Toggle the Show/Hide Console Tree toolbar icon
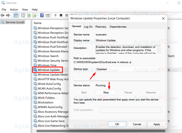 (16, 15)
